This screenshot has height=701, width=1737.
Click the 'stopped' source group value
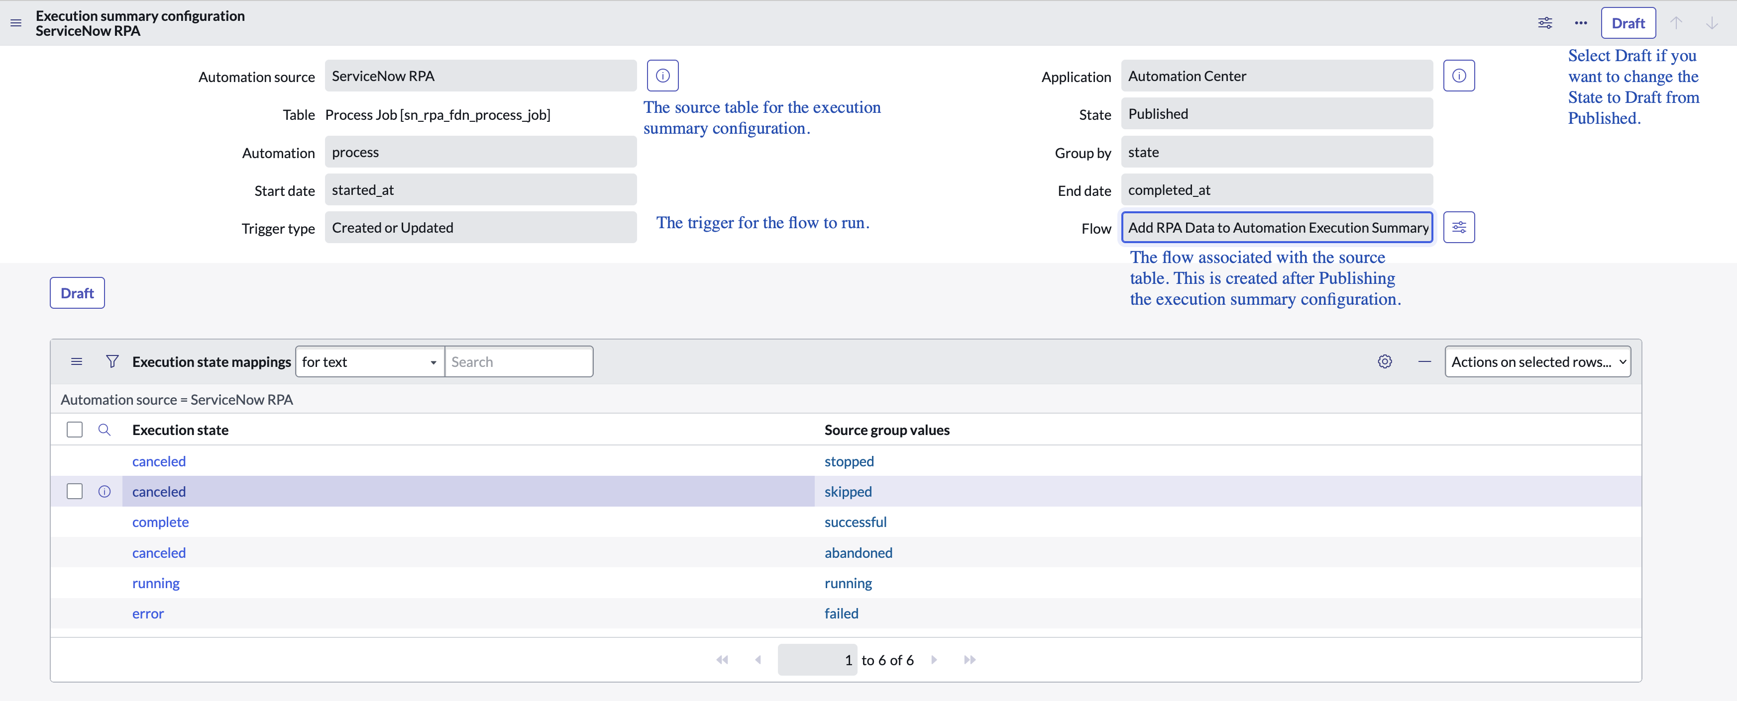(849, 461)
